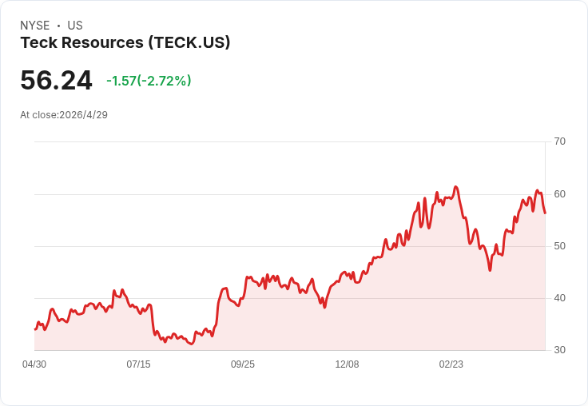This screenshot has height=406, width=588.
Task: Select the 04/30 x-axis date label
Action: [34, 364]
